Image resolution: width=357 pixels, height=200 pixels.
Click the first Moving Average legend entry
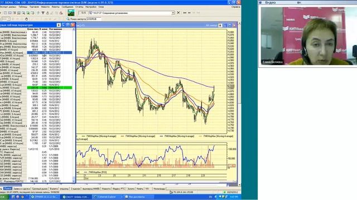(x=102, y=136)
